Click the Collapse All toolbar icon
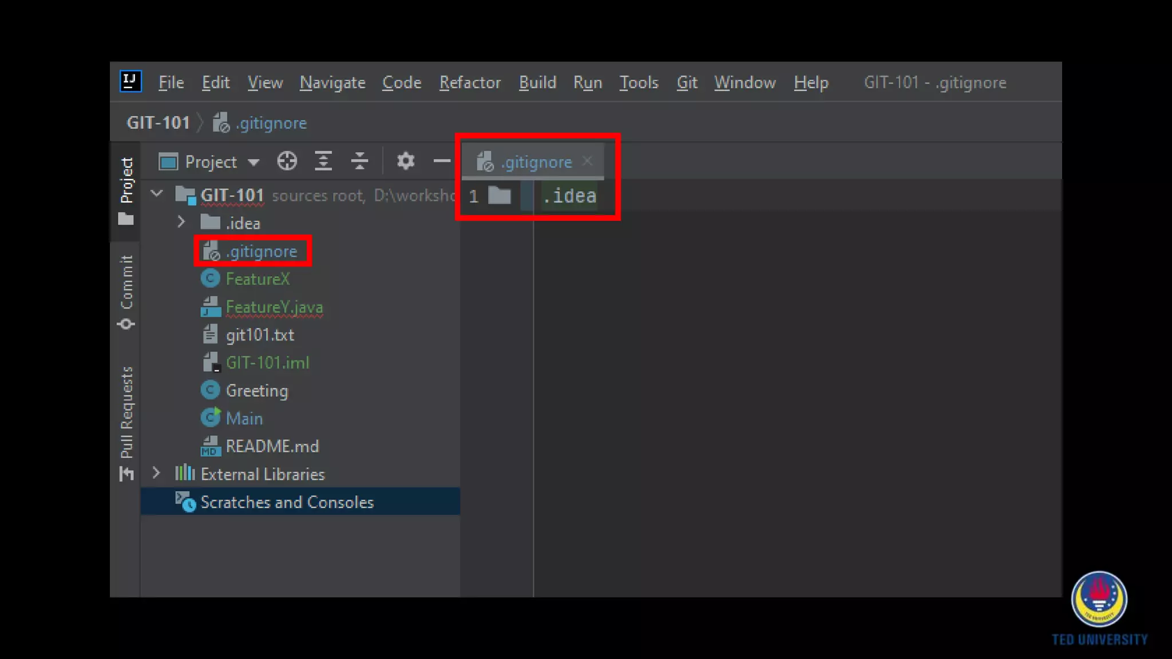 point(359,161)
